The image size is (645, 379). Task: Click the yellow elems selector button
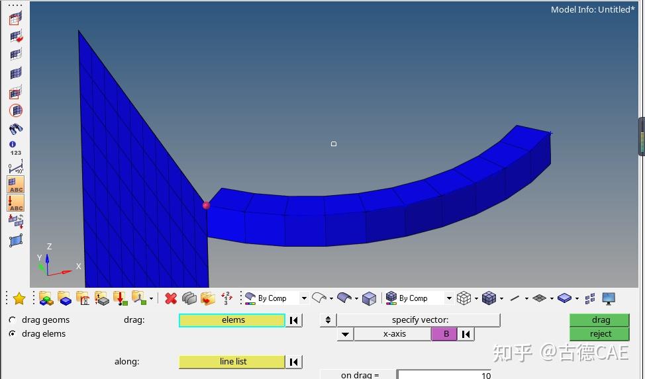click(232, 320)
